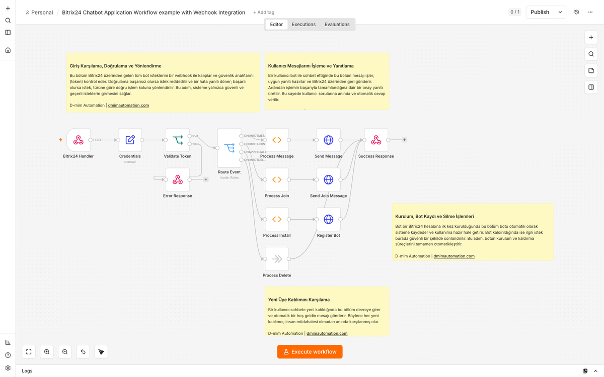Screen dimensions: 604x377
Task: Open insights chart icon in sidebar
Action: pyautogui.click(x=8, y=342)
